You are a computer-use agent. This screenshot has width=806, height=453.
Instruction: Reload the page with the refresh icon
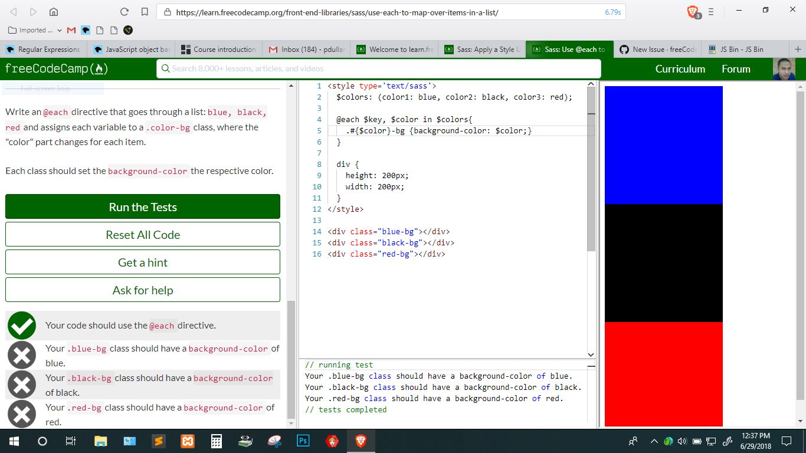pyautogui.click(x=124, y=12)
